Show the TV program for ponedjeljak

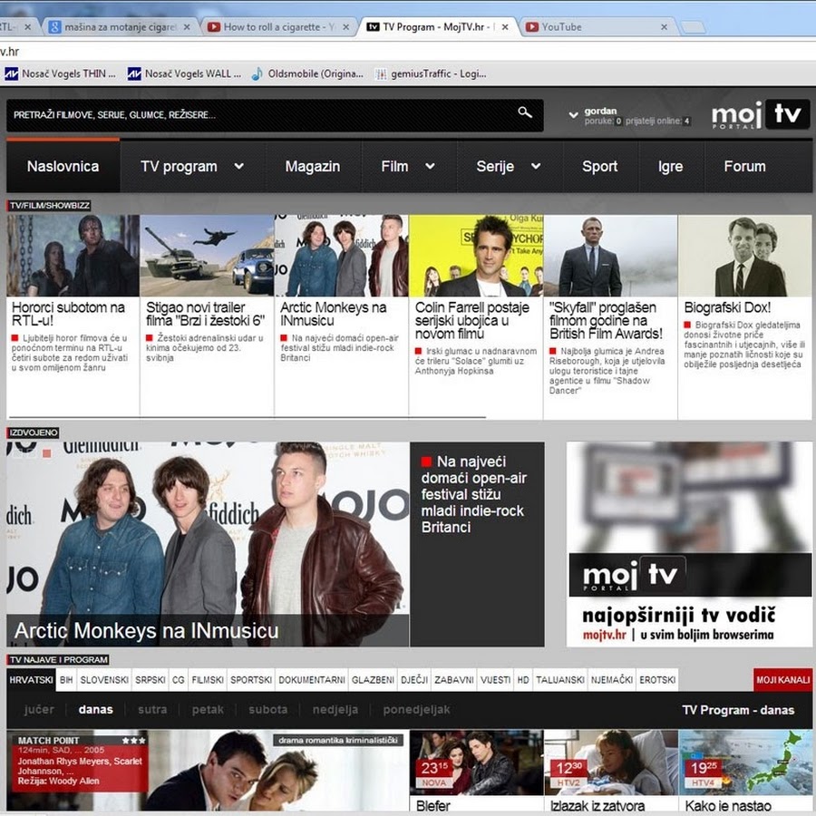click(x=416, y=710)
